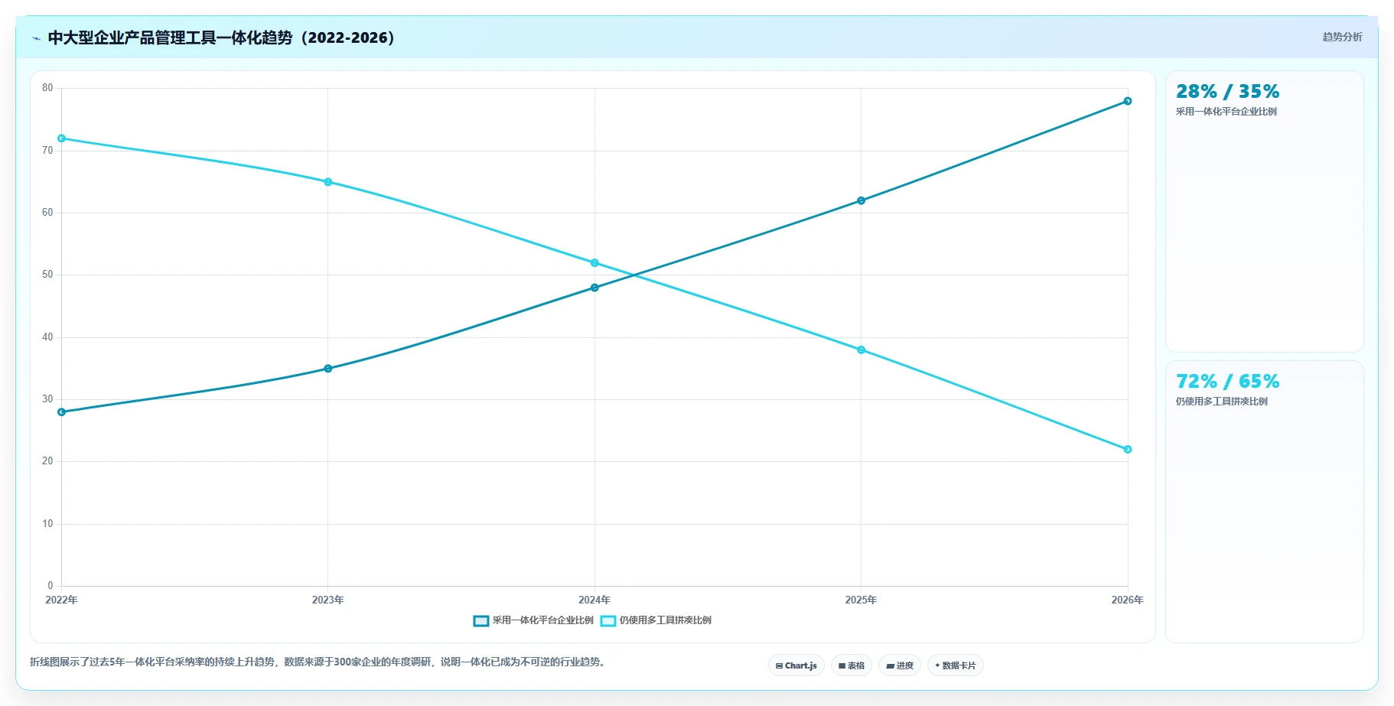
Task: Click the y-axis value 80
Action: [x=47, y=88]
